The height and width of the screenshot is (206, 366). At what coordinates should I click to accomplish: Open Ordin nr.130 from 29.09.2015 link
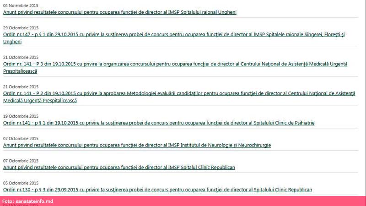157,190
